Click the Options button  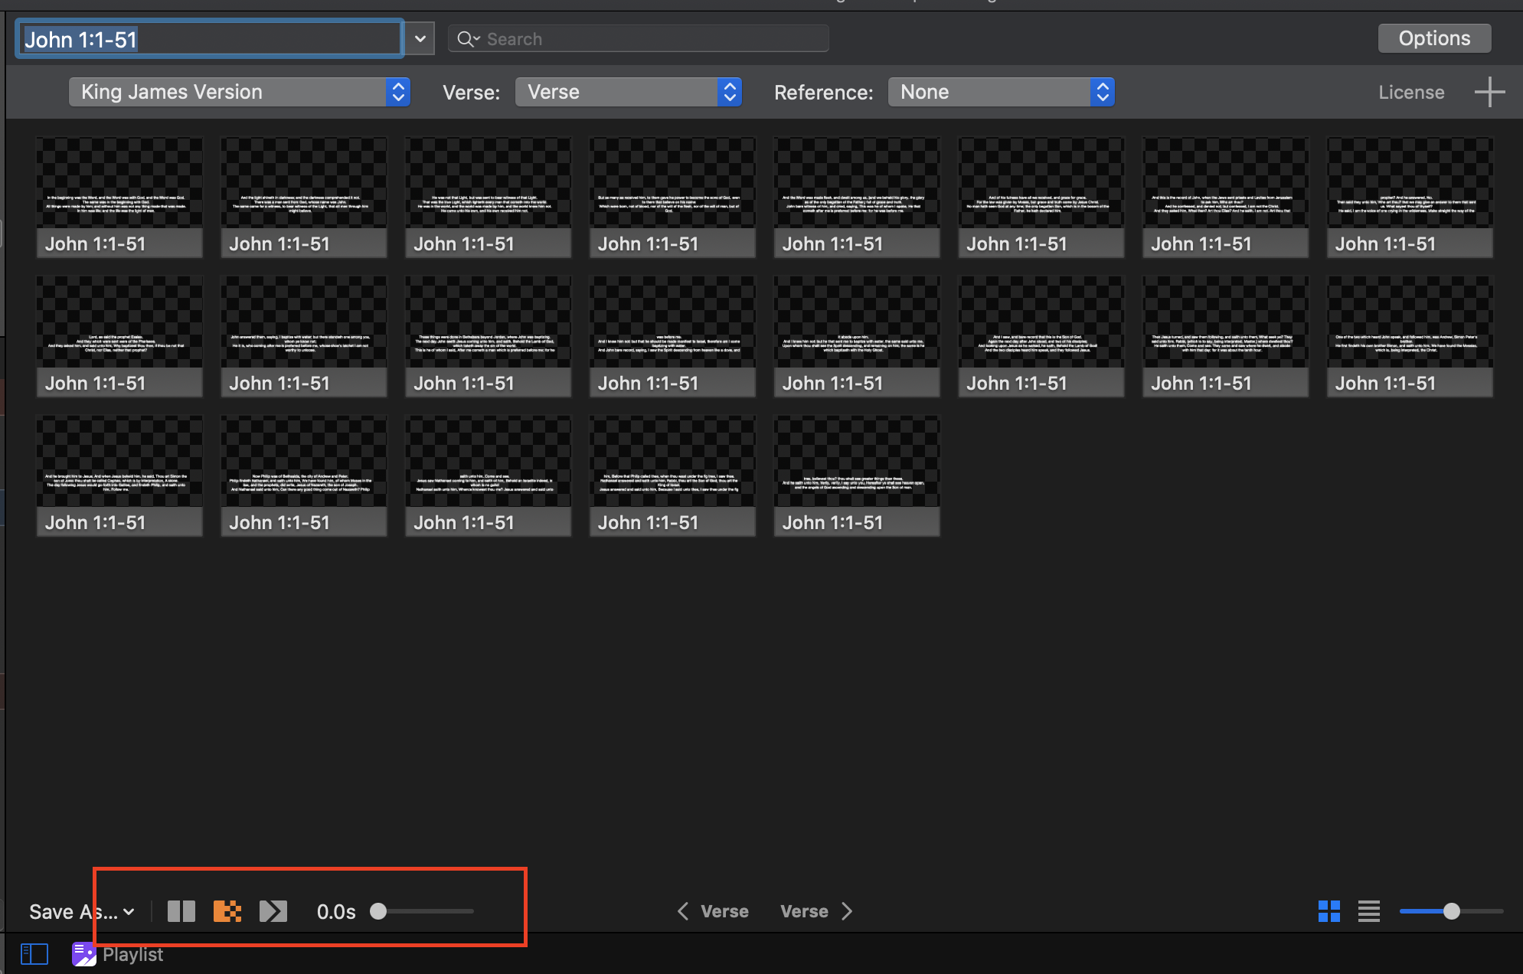[1434, 38]
